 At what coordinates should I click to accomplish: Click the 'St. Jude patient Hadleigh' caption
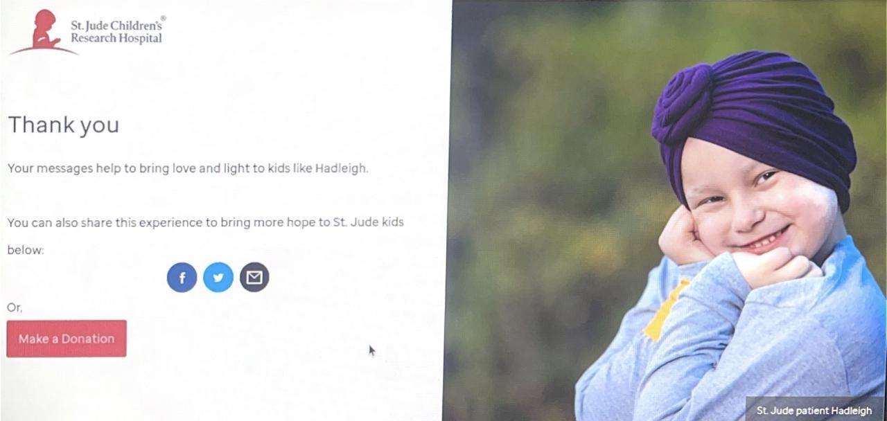click(814, 411)
